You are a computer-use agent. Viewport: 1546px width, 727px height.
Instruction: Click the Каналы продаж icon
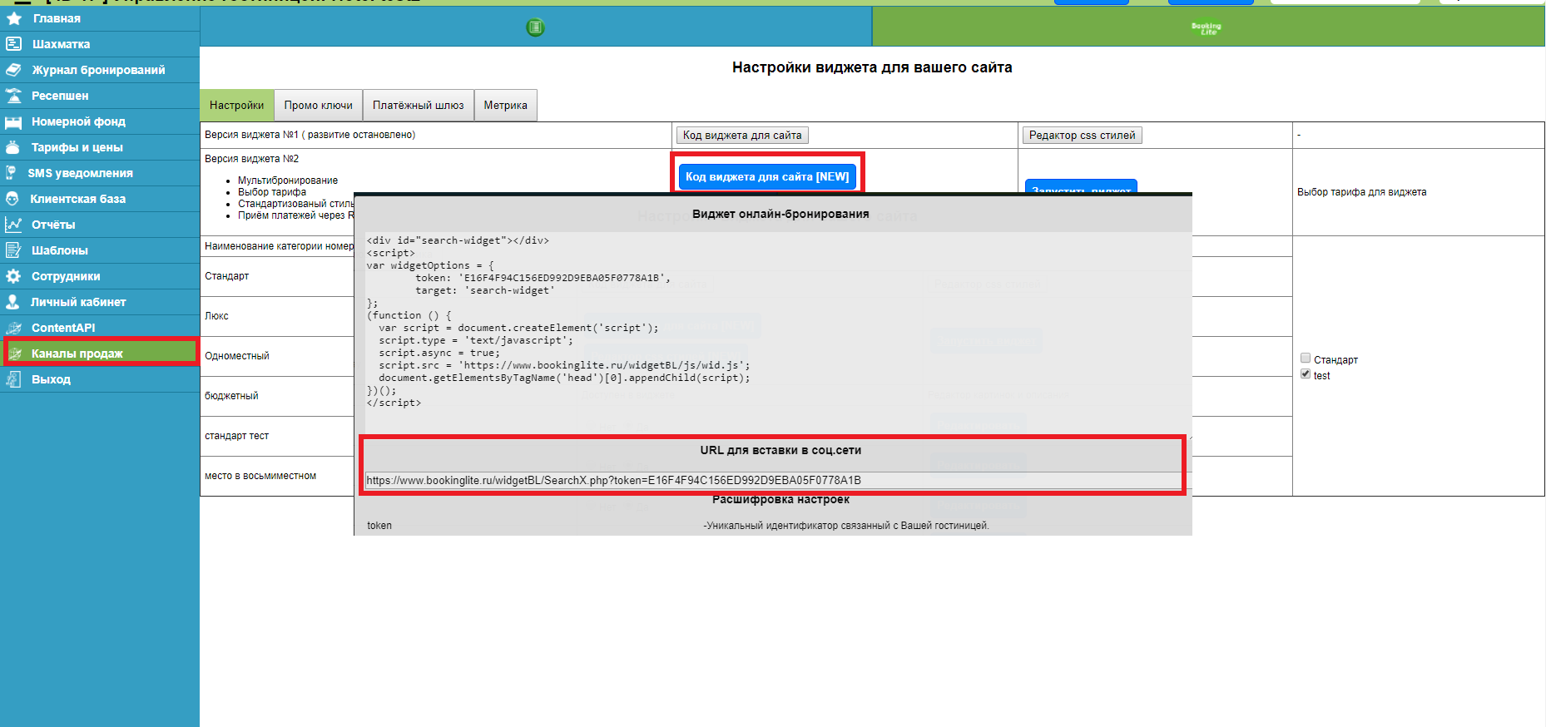pos(15,354)
